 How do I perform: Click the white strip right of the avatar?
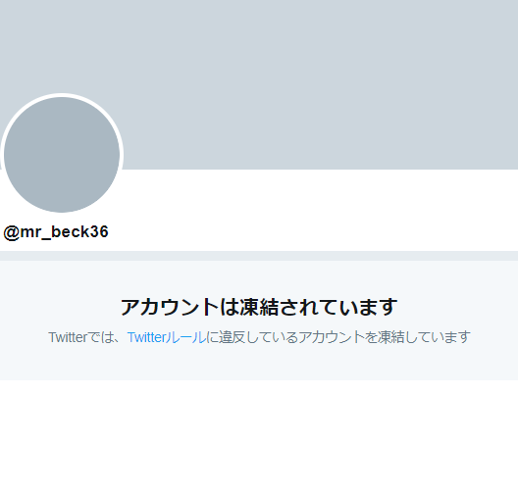point(321,191)
